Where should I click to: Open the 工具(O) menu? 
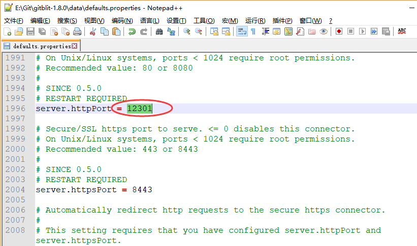click(x=204, y=21)
